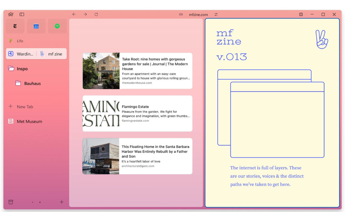Click flamingoestate.com source text
Image resolution: width=345 pixels, height=212 pixels.
(135, 121)
